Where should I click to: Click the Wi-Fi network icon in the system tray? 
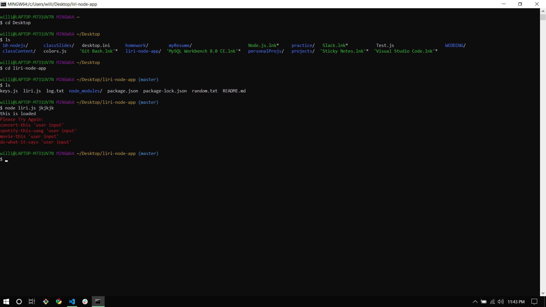492,302
